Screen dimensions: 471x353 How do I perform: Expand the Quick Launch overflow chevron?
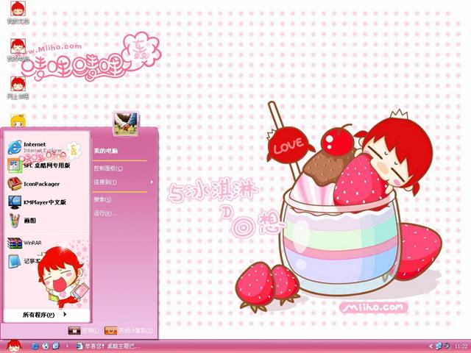(x=67, y=346)
